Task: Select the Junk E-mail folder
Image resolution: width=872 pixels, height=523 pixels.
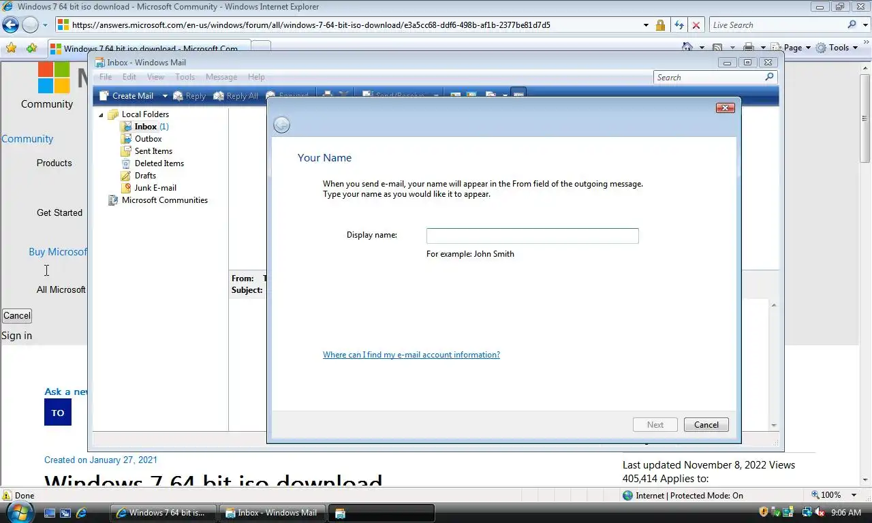Action: [x=155, y=188]
